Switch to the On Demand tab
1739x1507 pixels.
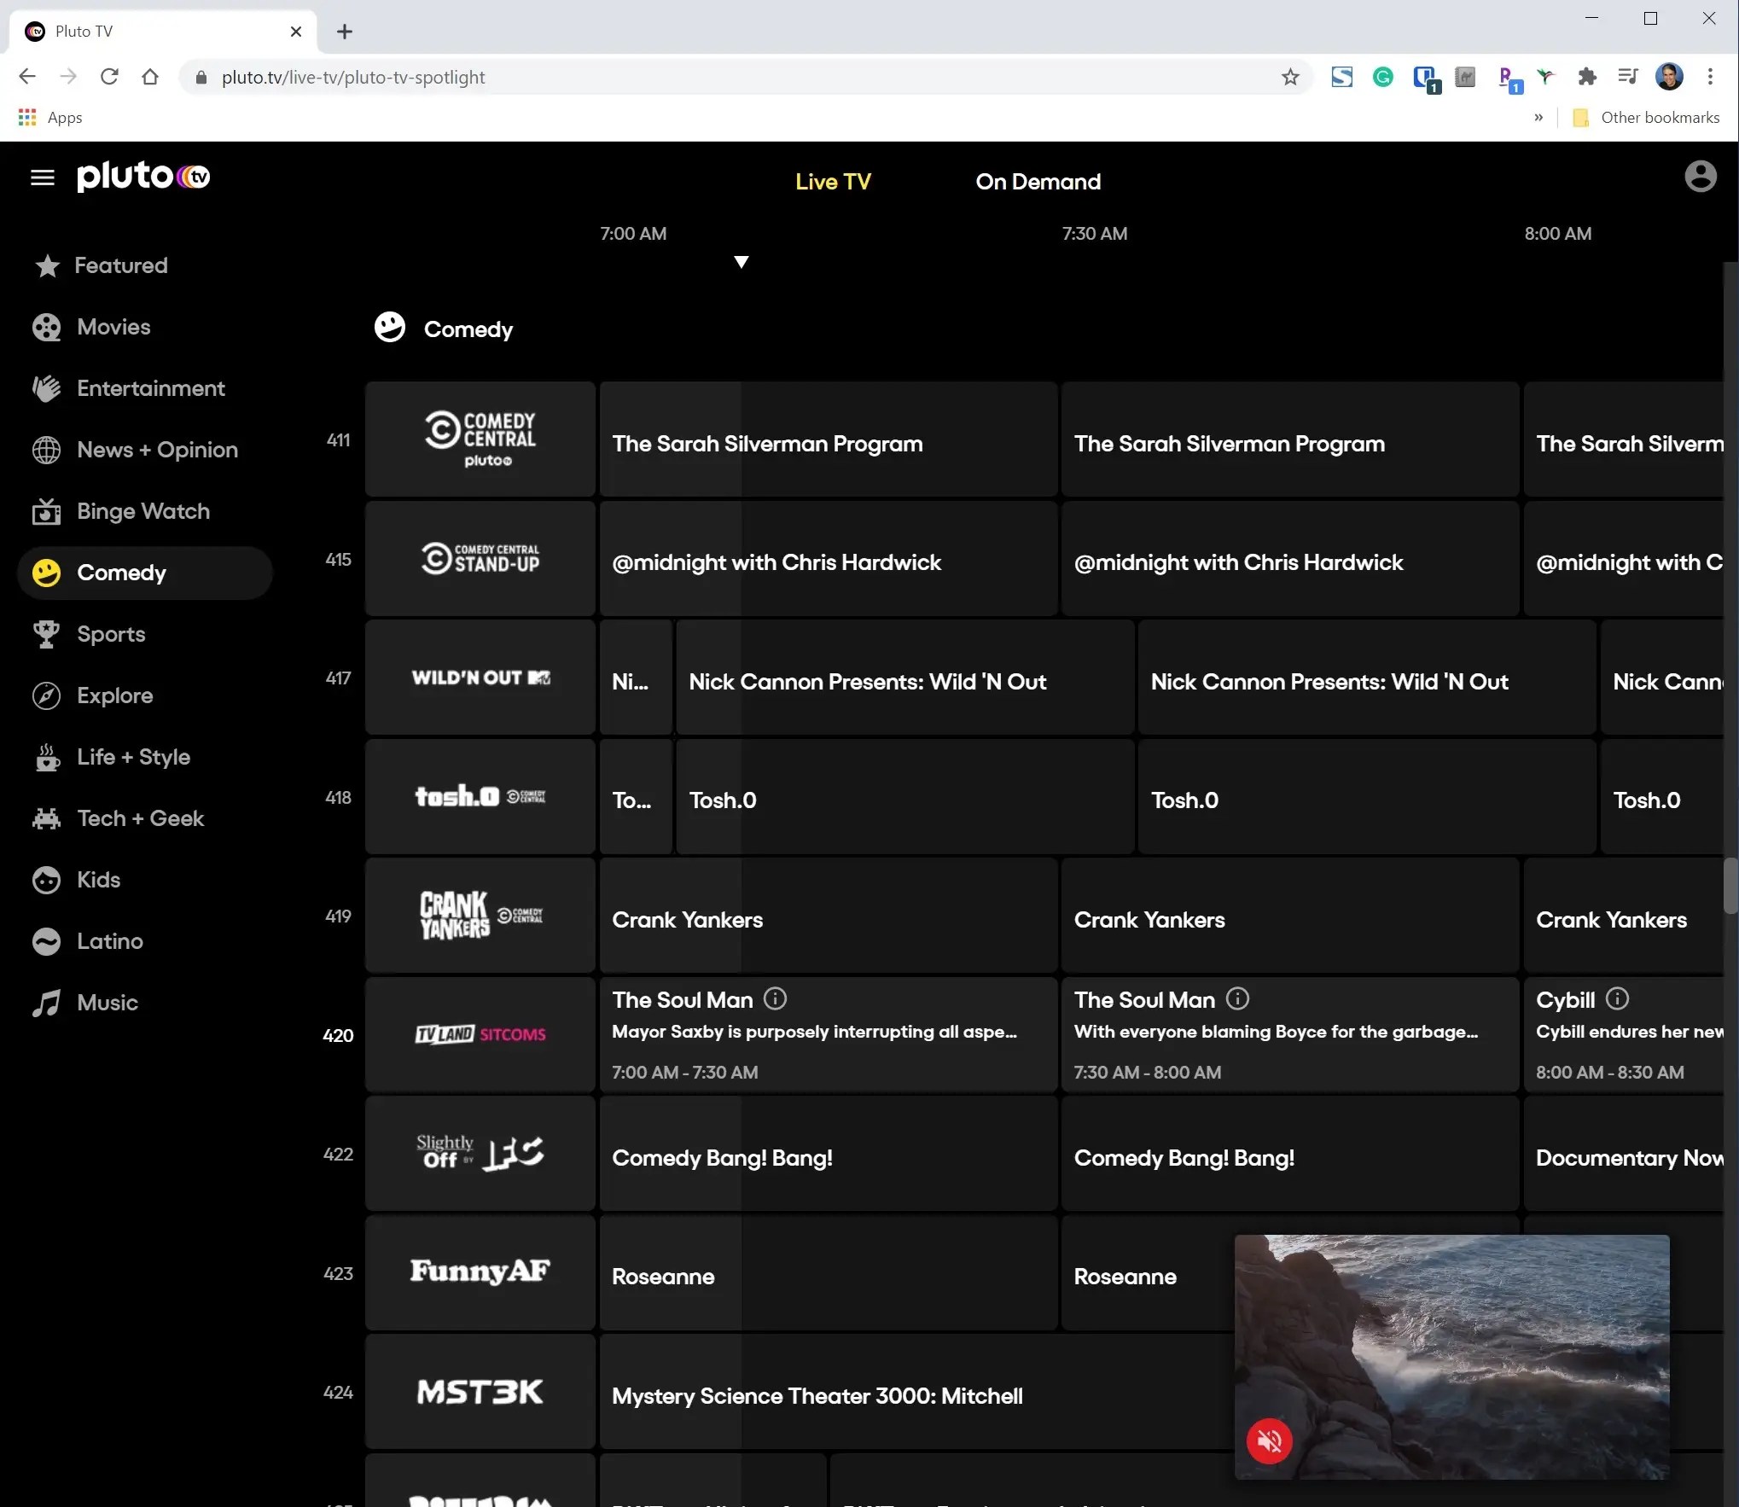tap(1038, 182)
